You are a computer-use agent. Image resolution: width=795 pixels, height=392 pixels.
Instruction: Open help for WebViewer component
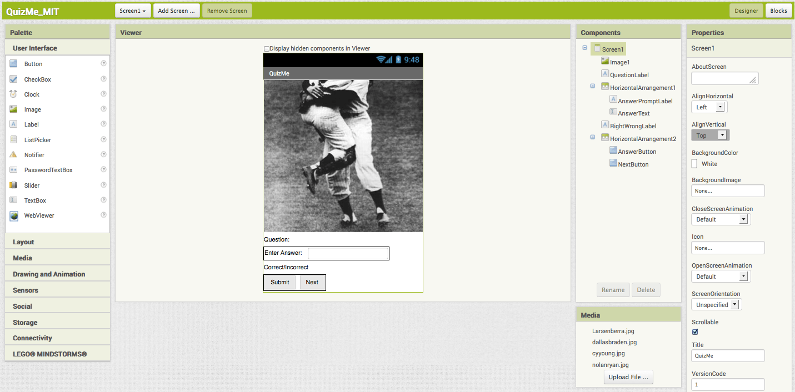(x=103, y=215)
